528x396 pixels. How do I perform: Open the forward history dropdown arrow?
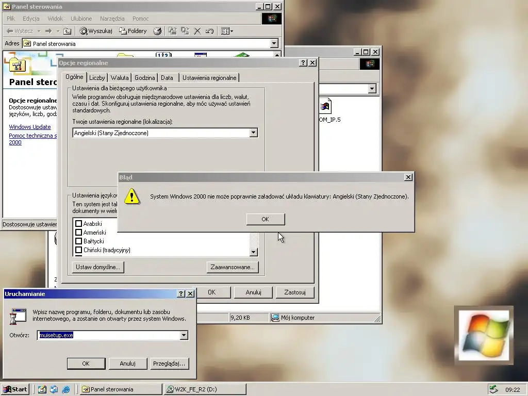coord(58,31)
